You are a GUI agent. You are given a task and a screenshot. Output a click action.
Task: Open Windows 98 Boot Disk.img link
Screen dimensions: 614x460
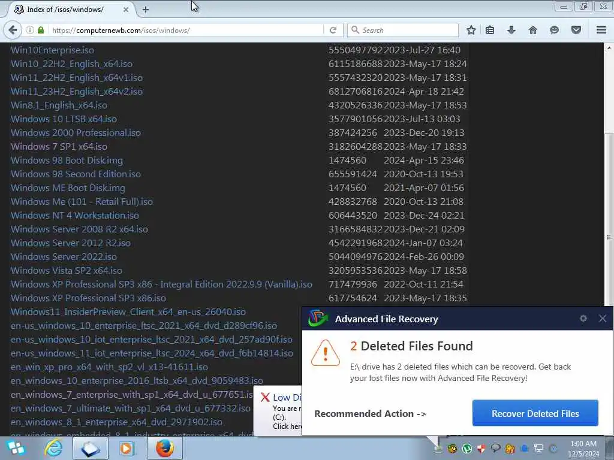click(x=67, y=161)
